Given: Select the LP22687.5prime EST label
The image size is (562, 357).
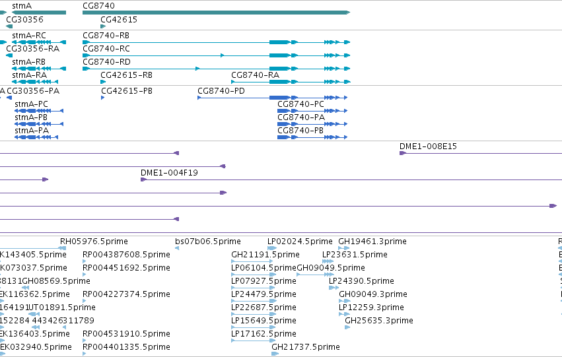Looking at the screenshot, I should (x=263, y=308).
